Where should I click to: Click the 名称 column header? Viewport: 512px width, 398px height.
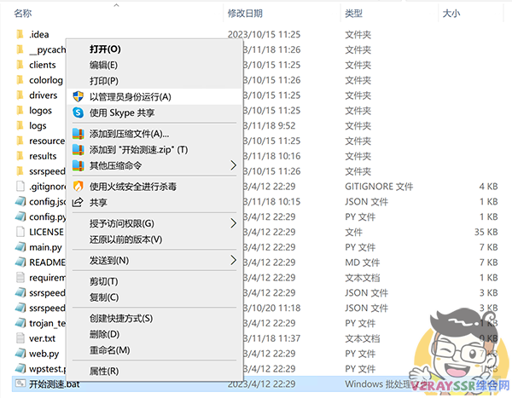click(x=24, y=14)
